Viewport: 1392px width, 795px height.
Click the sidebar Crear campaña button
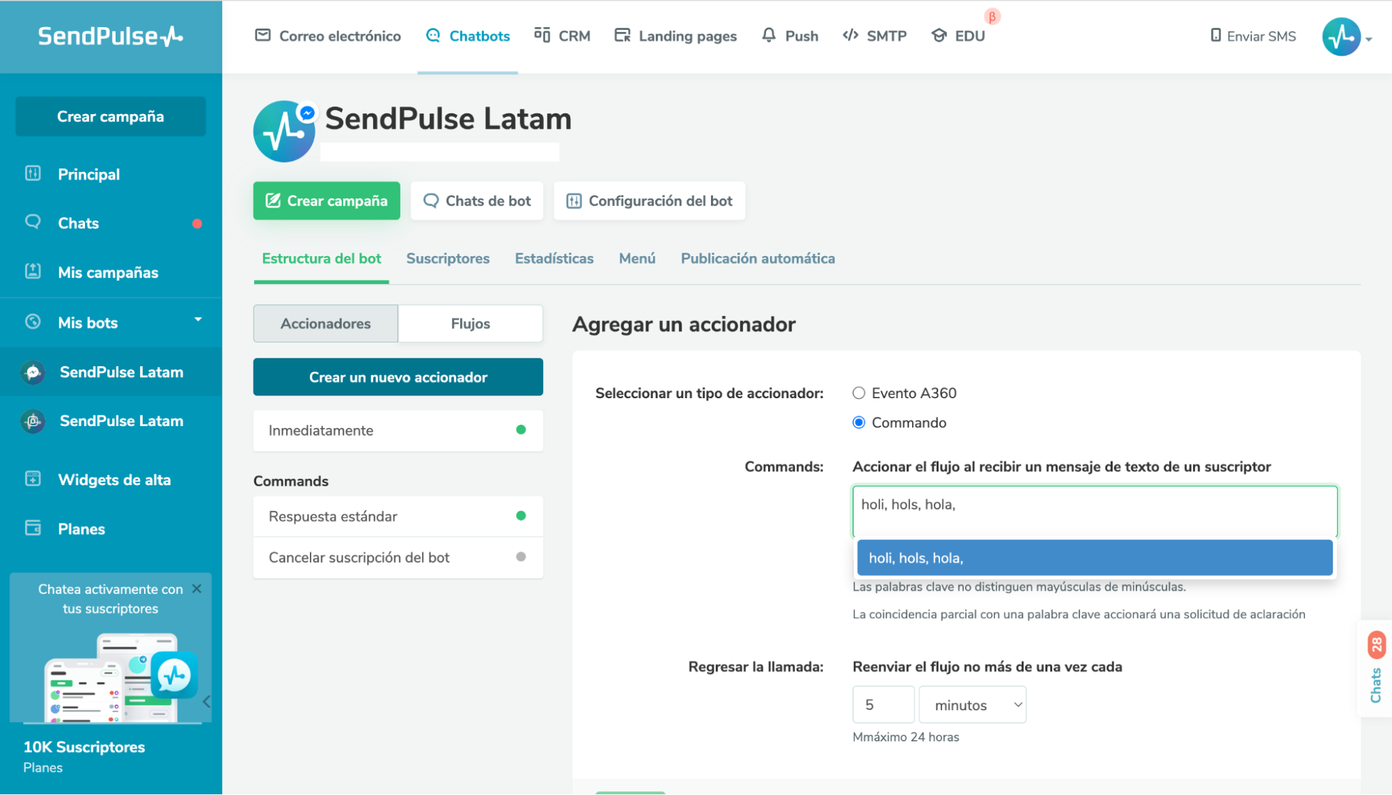(x=111, y=116)
